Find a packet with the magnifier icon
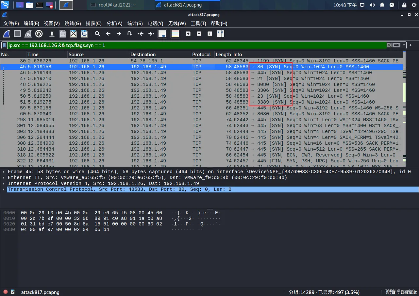 point(97,34)
